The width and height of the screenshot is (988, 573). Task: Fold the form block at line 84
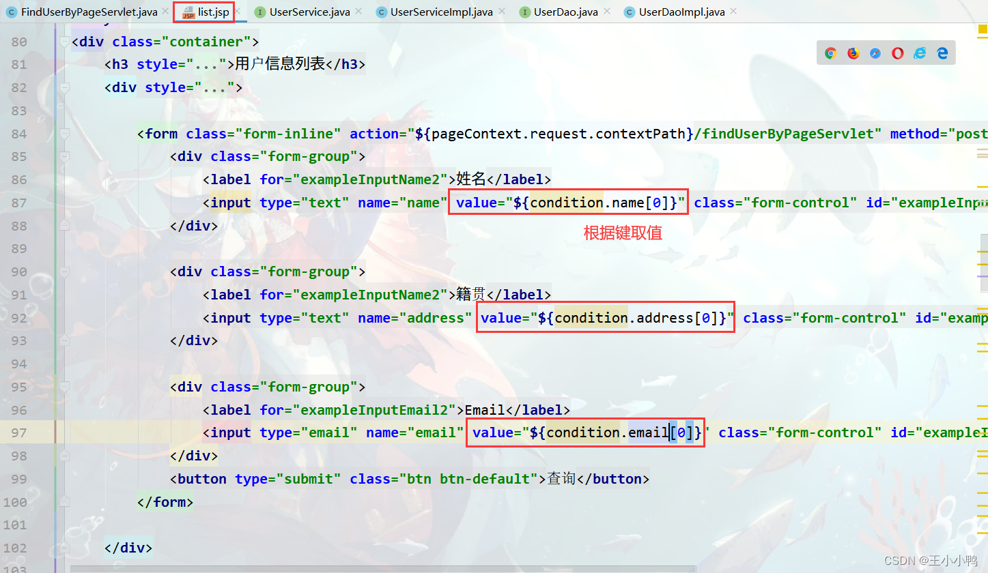65,134
